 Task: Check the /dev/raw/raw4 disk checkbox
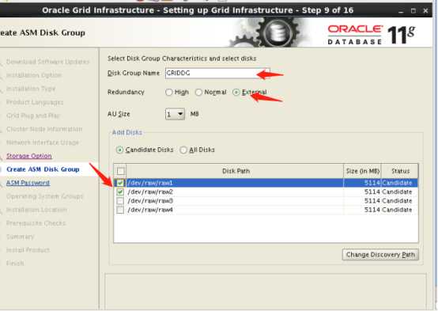click(120, 210)
